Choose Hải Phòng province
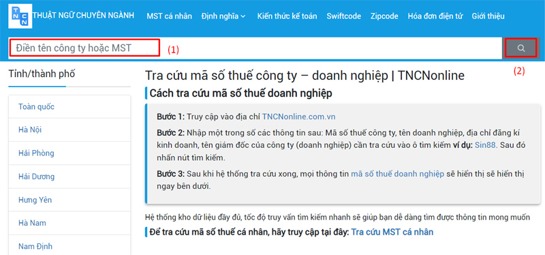 (x=69, y=153)
